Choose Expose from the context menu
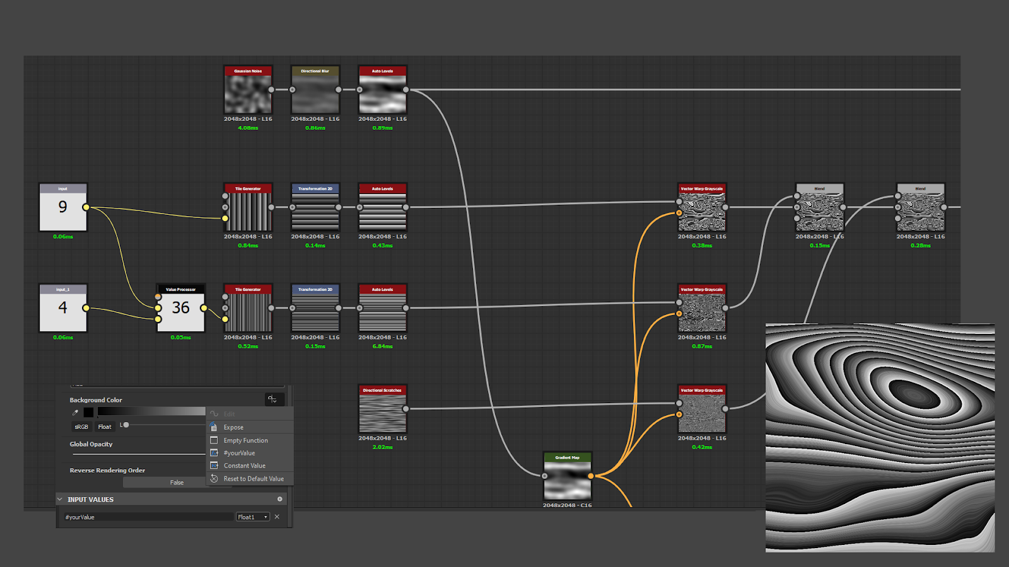1009x567 pixels. coord(233,427)
